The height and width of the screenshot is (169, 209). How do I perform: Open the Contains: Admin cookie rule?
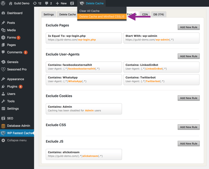[84, 109]
